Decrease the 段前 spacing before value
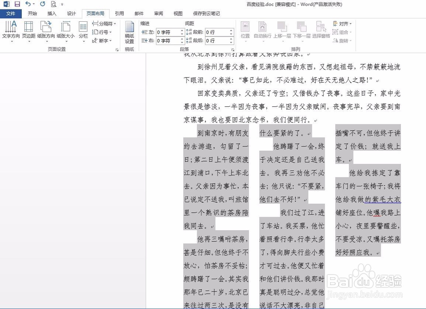The image size is (426, 309). coord(231,34)
